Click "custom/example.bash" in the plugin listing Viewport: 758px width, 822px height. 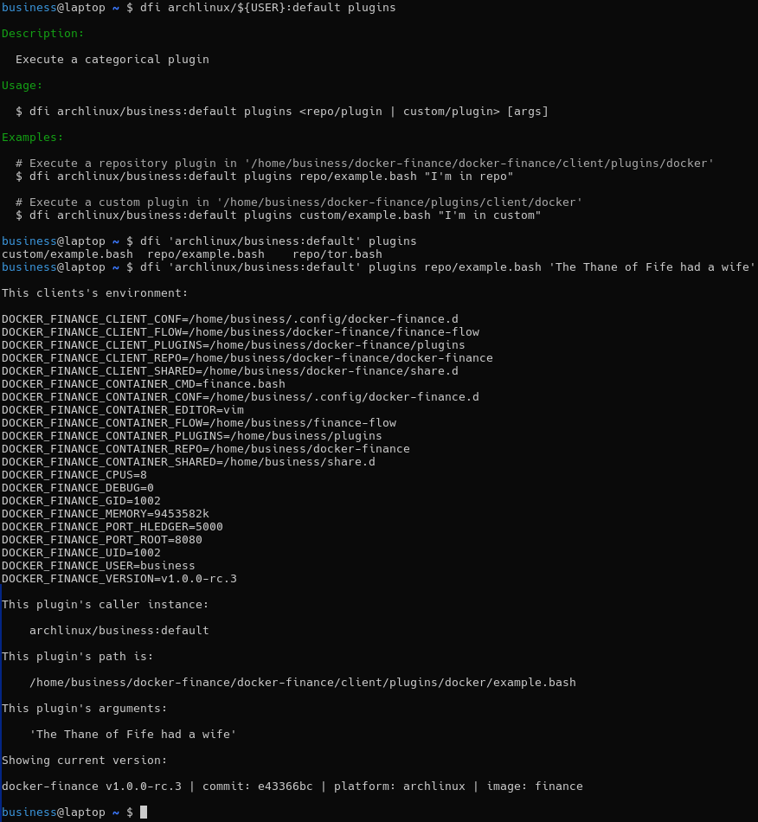click(x=67, y=254)
